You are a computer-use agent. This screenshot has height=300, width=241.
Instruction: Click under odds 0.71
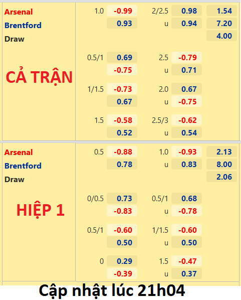(186, 70)
